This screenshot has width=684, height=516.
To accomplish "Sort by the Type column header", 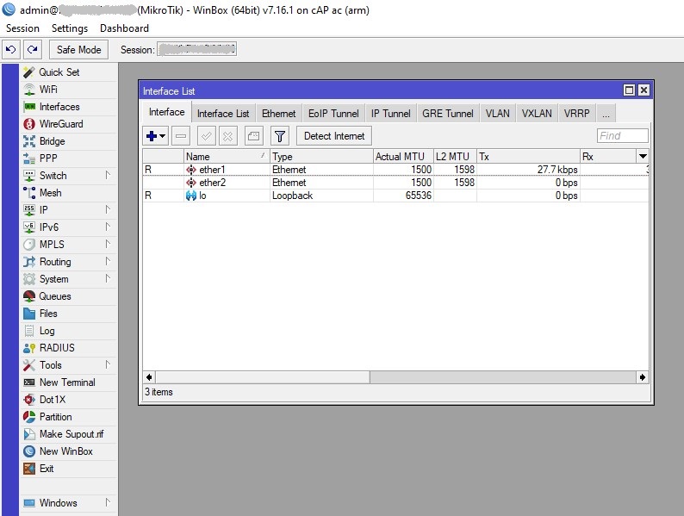I will coord(321,156).
